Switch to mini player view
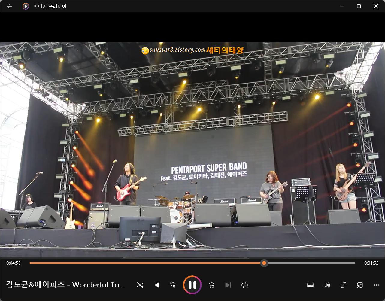This screenshot has height=301, width=385. (x=360, y=285)
